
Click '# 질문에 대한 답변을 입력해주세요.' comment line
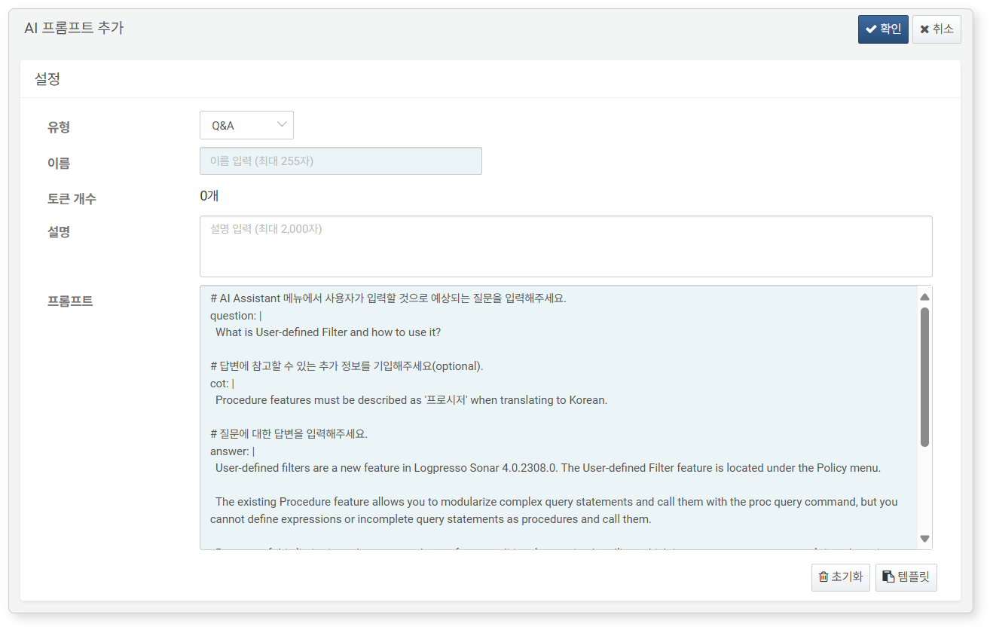pyautogui.click(x=289, y=434)
